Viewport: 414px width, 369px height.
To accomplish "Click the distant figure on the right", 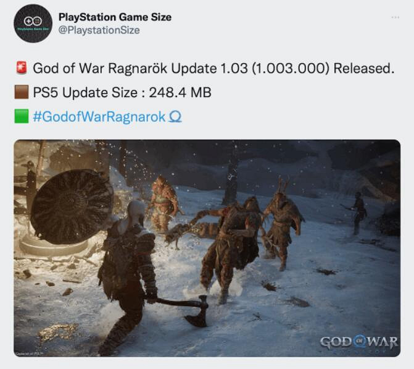I will pyautogui.click(x=358, y=213).
